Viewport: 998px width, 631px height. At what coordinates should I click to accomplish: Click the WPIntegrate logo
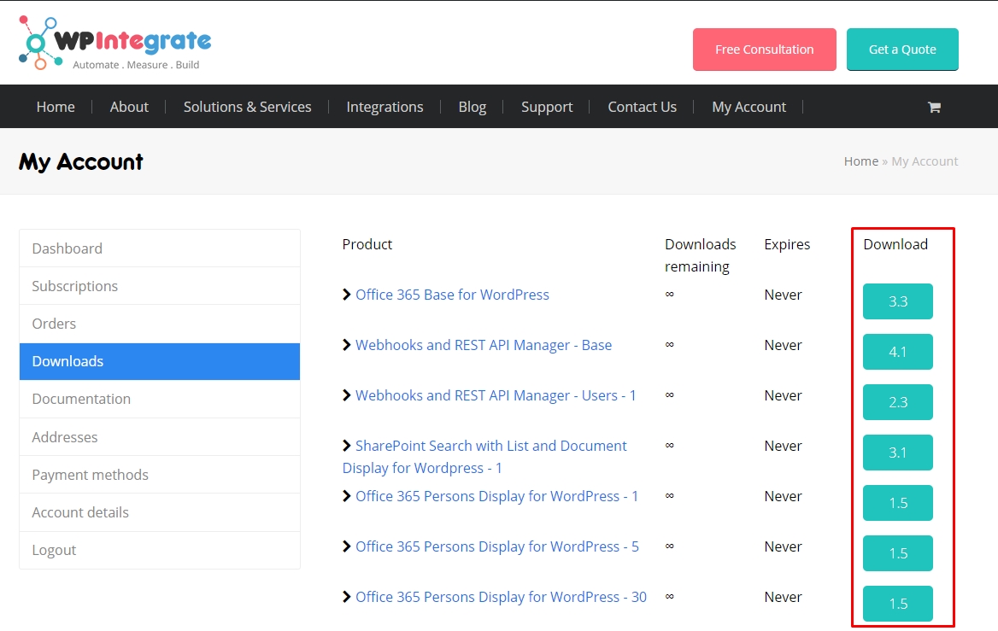[x=115, y=43]
